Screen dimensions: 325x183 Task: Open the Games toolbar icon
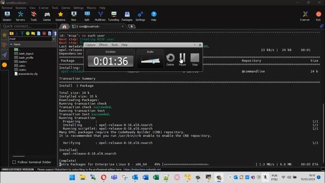click(47, 16)
